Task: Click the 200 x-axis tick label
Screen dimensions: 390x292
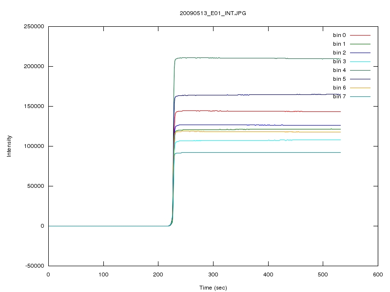Action: point(158,274)
